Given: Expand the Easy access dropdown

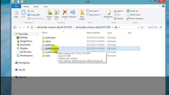Looking at the screenshot, I should tap(94, 15).
